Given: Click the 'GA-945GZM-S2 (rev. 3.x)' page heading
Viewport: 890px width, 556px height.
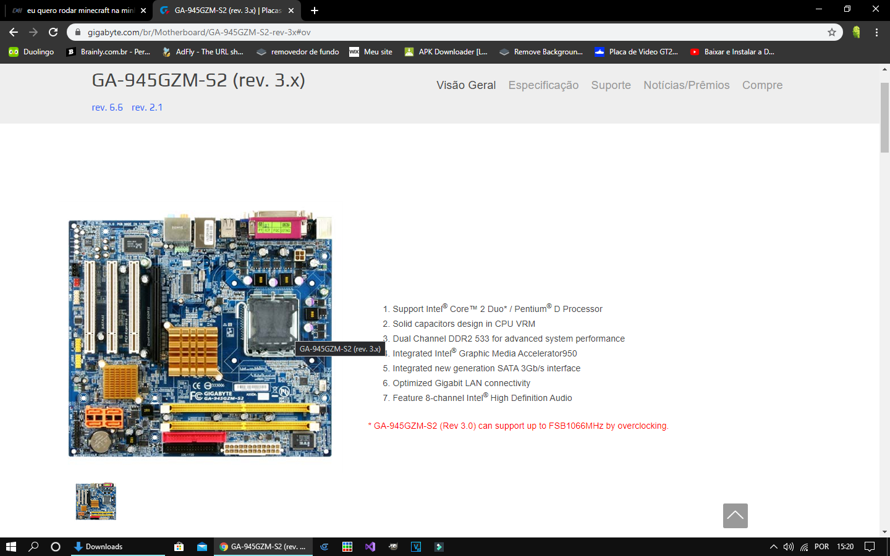Looking at the screenshot, I should (198, 80).
